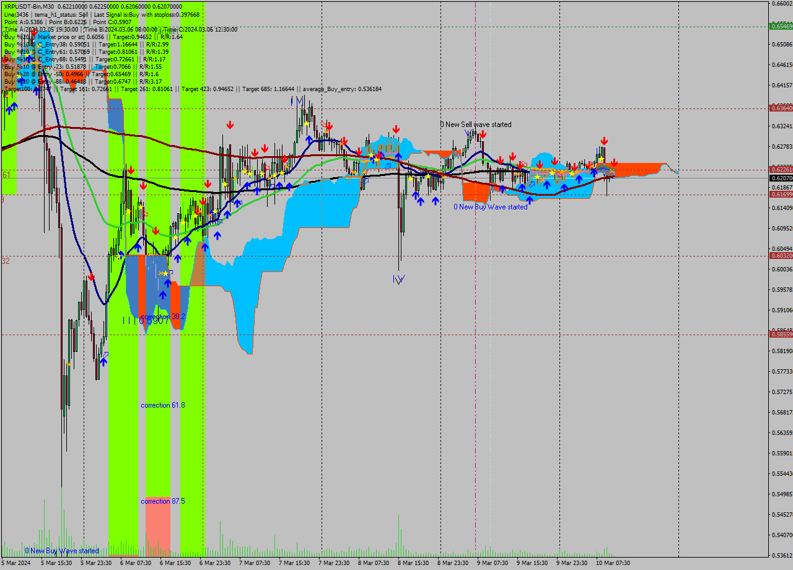Click the '8 Mar 07:30' time label
This screenshot has width=793, height=570.
pos(374,563)
